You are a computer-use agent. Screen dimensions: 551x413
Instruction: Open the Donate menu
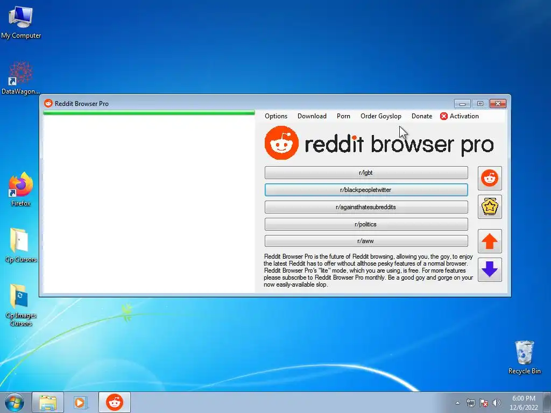[422, 116]
